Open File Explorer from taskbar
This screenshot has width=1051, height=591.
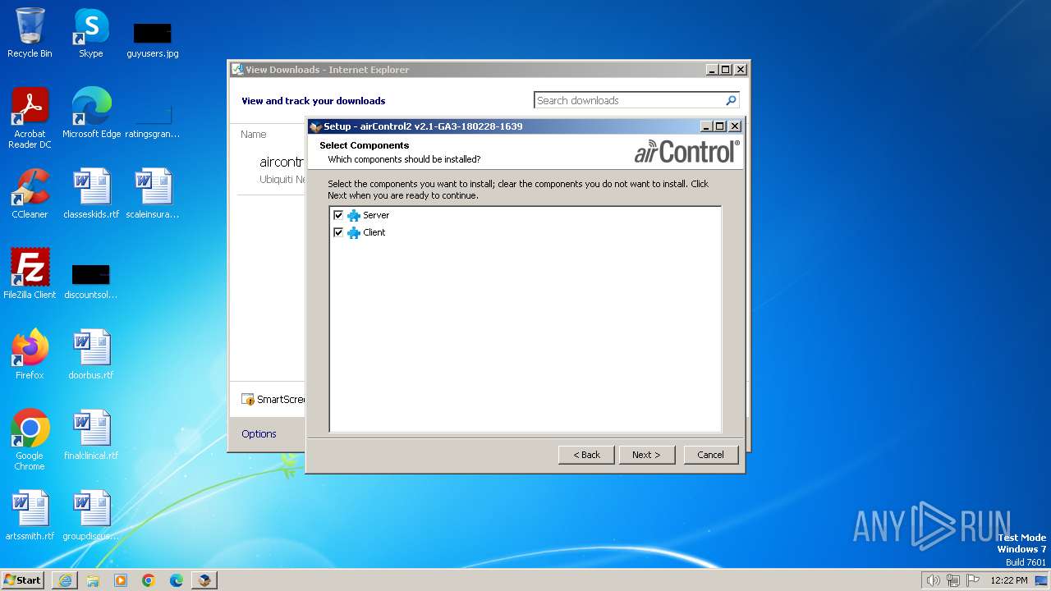pos(93,580)
